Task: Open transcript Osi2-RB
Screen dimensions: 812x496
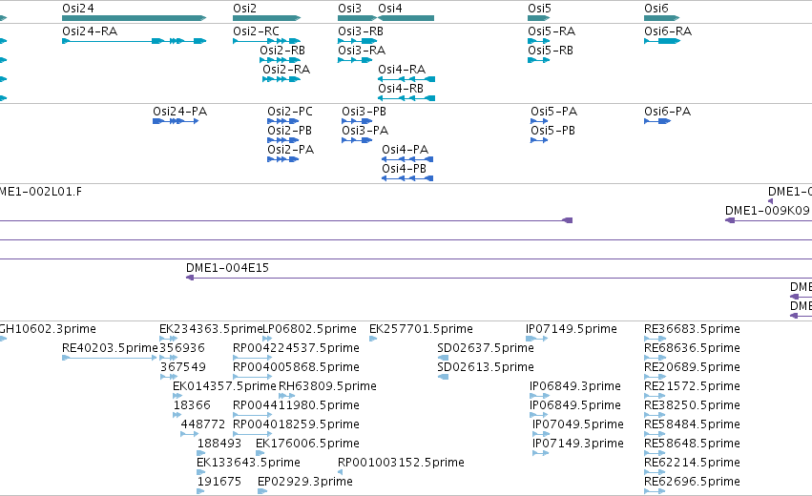Action: point(282,51)
